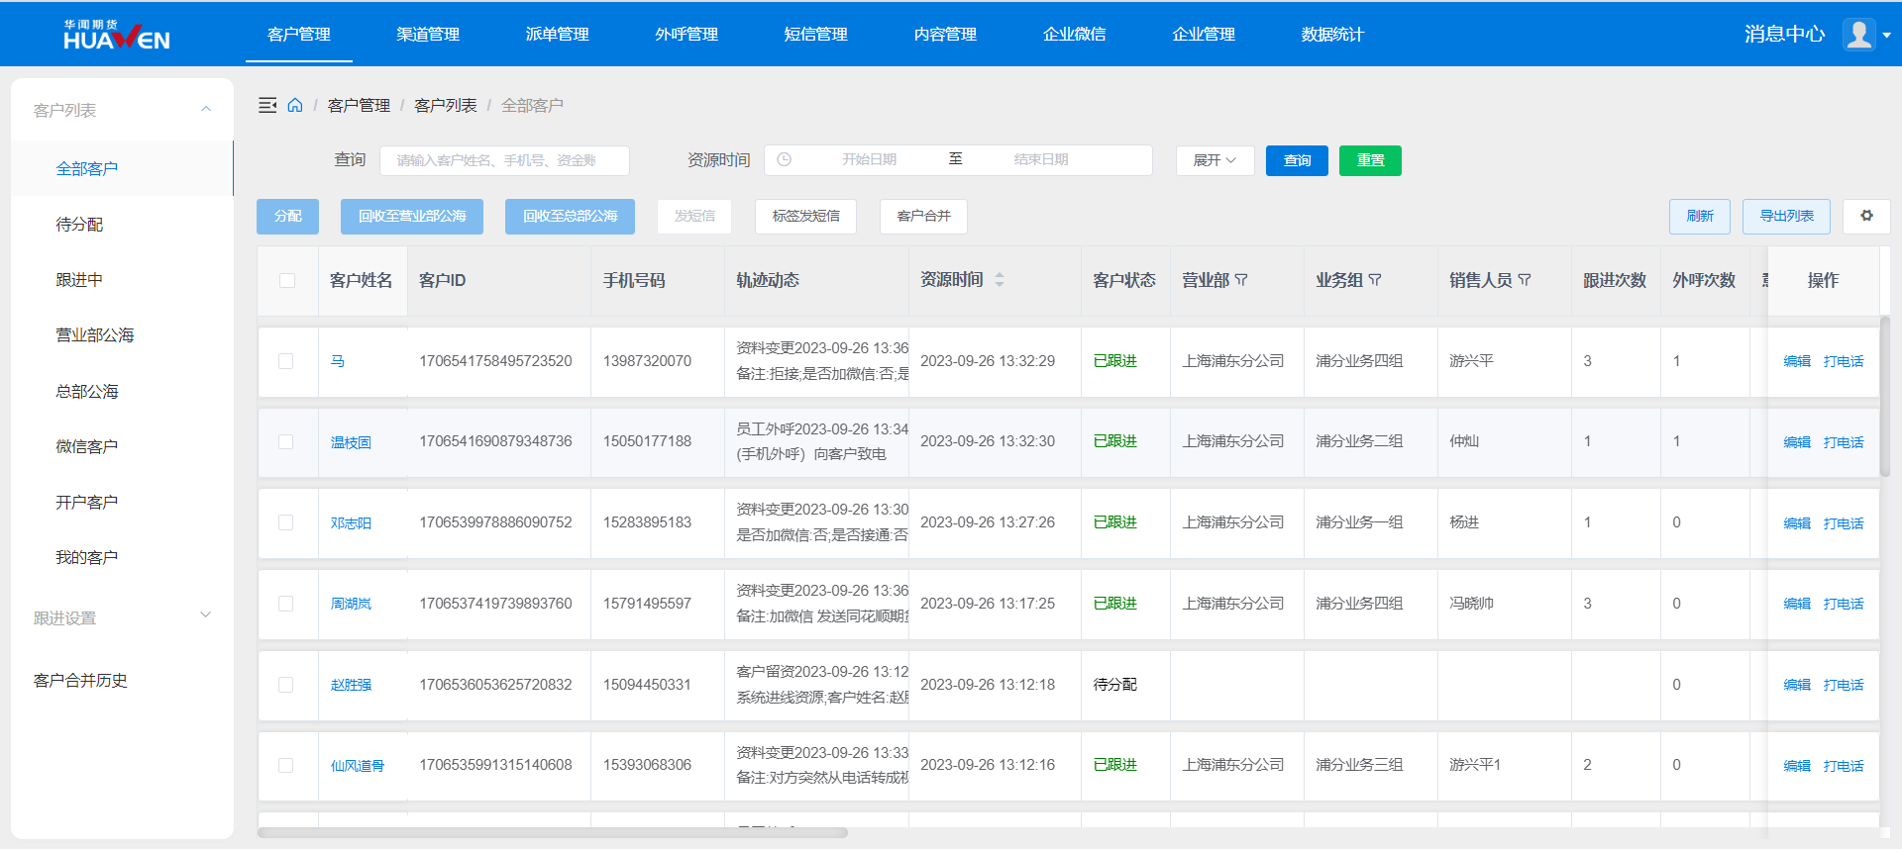Check the row for 赵胜强
Viewport: 1902px width, 849px height.
point(286,685)
